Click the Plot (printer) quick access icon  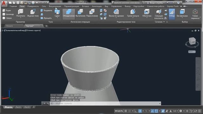coord(33,3)
